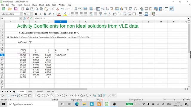Click the Export as PDF icon

pyautogui.click(x=23, y=9)
